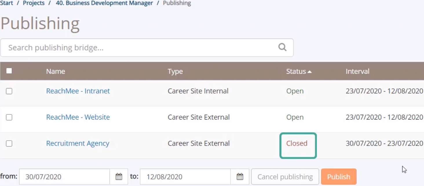Click interval cell of ReachMee - Intranet row
Screen dimensions: 424x186
(384, 91)
